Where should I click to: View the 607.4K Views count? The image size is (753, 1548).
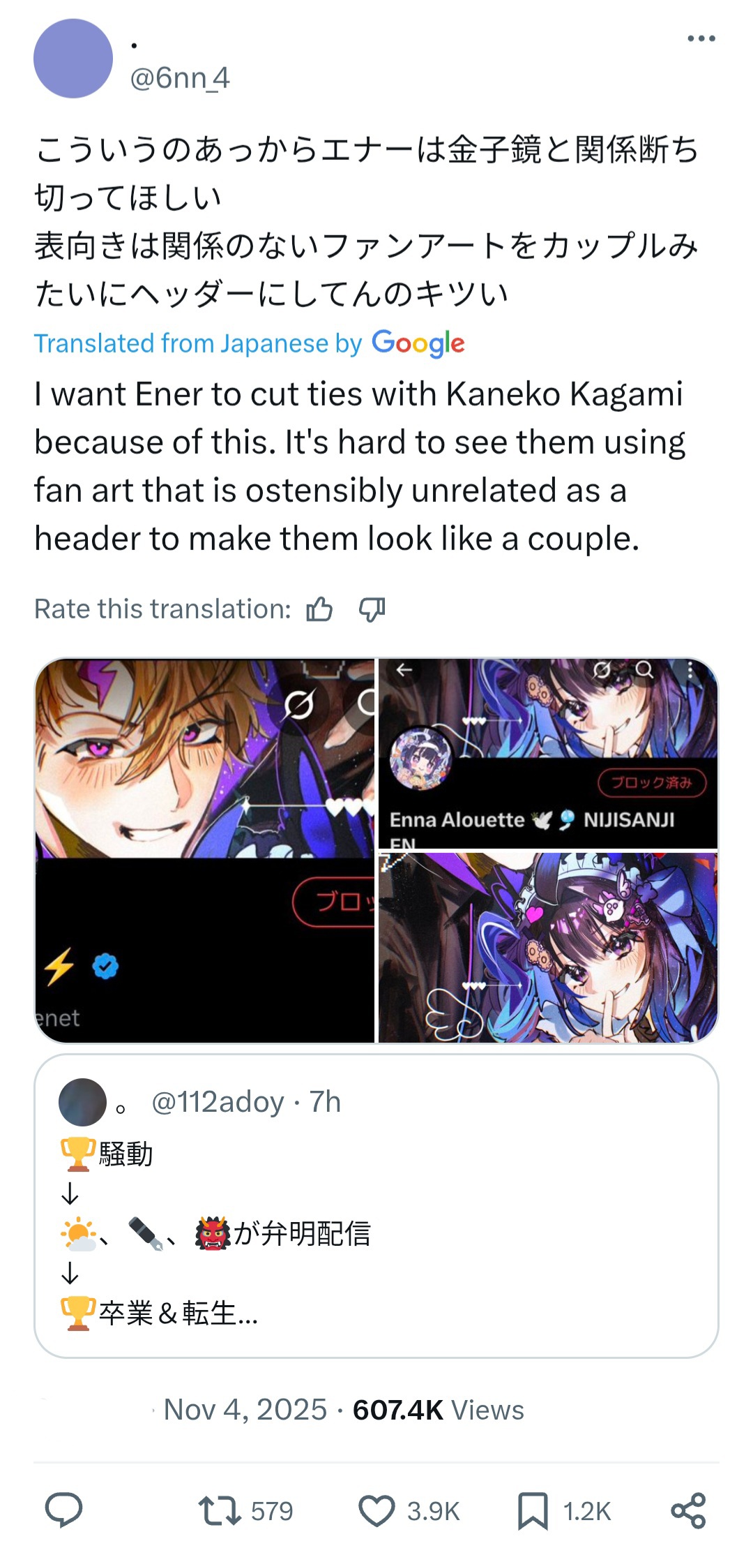[x=439, y=1410]
